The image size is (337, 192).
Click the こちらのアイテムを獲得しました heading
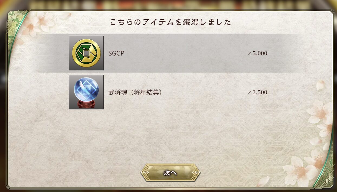[171, 22]
